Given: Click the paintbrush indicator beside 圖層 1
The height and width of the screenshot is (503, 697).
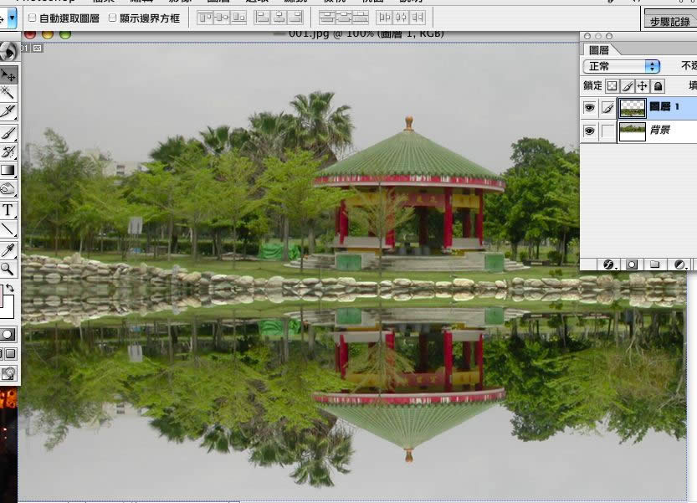Looking at the screenshot, I should click(x=607, y=108).
